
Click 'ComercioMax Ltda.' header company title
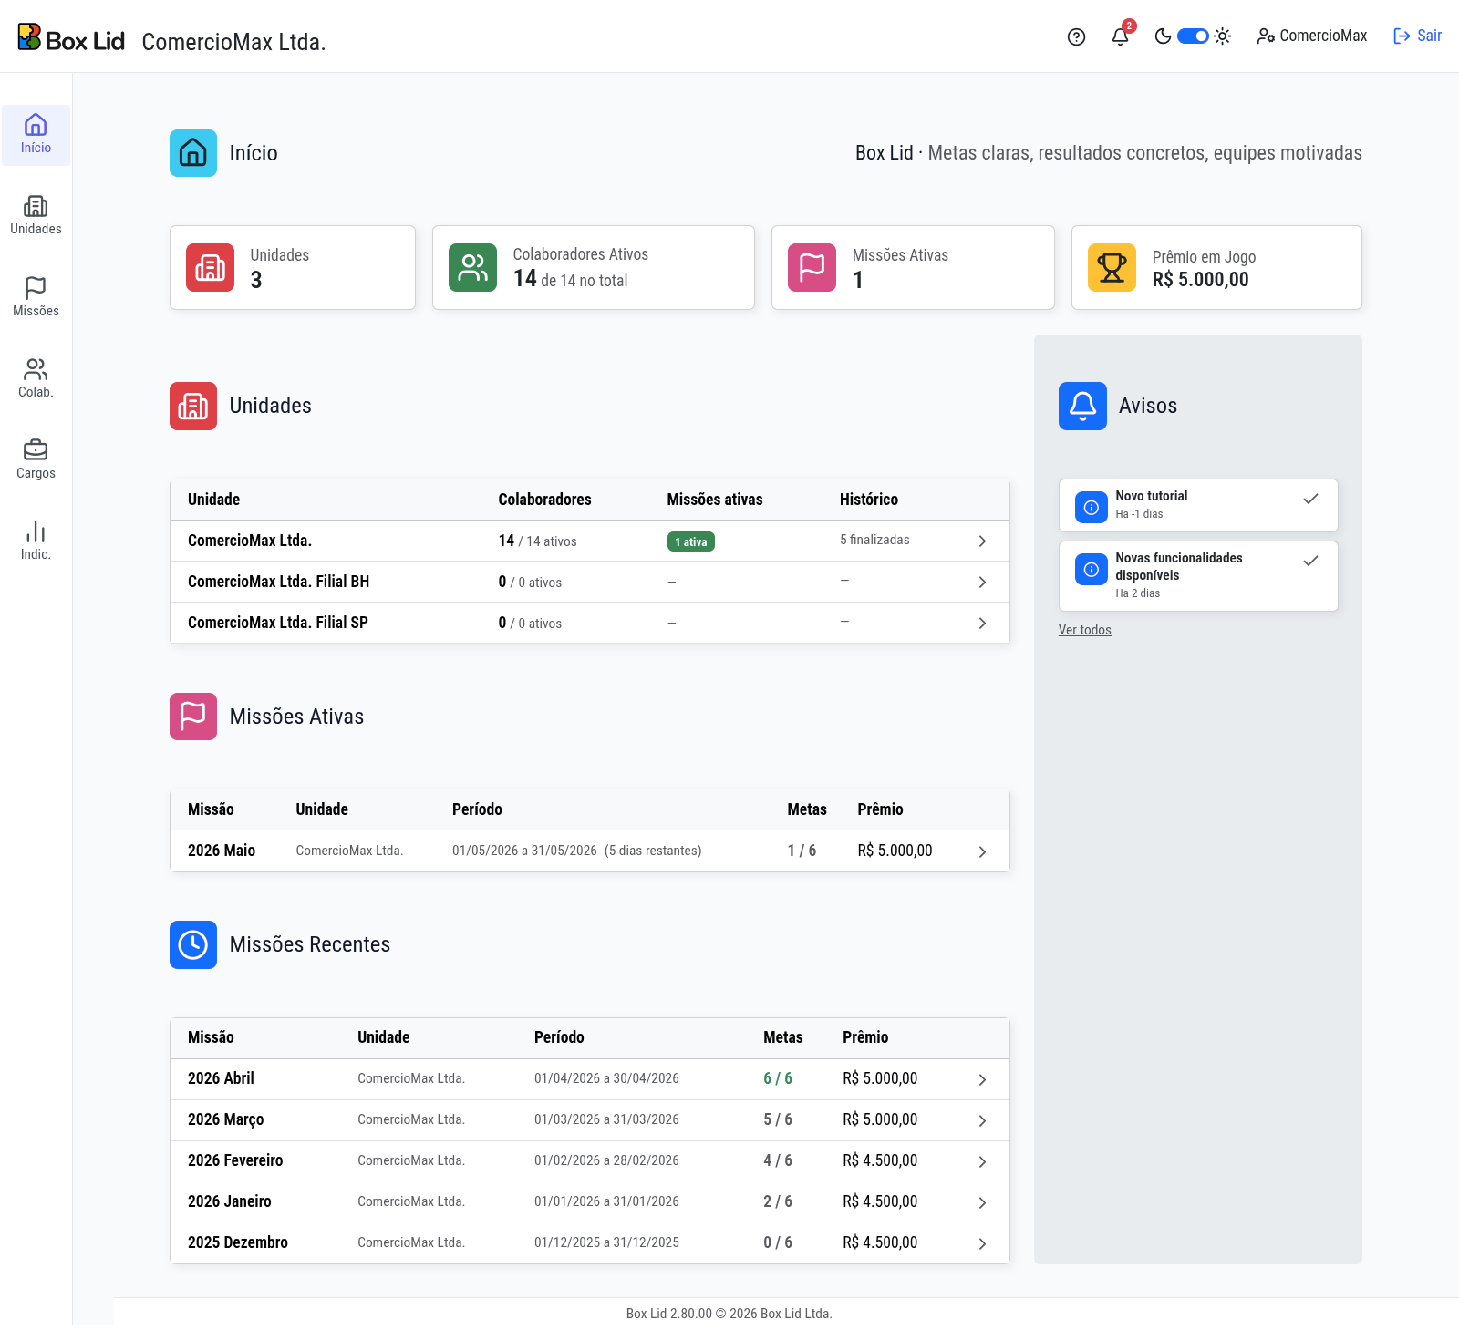233,42
